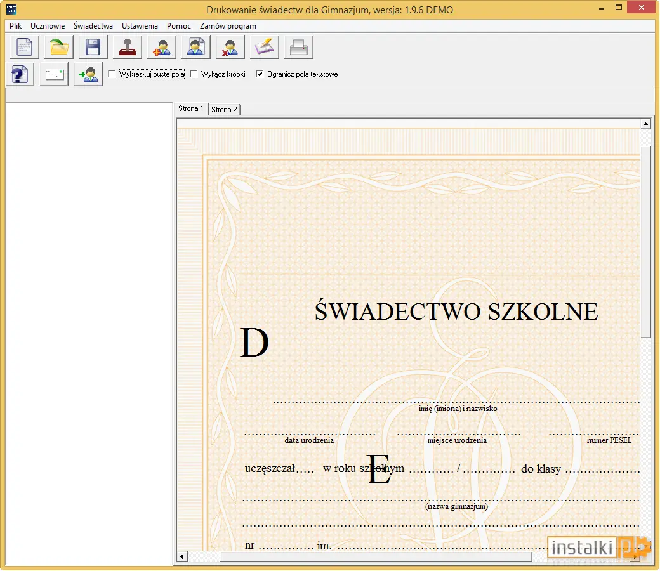This screenshot has width=660, height=571.
Task: Switch to the Strona 2 tab
Action: tap(224, 109)
